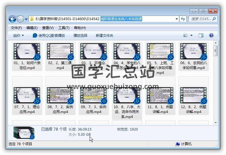Open the 编辑(E) menu
The width and height of the screenshot is (226, 155).
click(x=32, y=28)
